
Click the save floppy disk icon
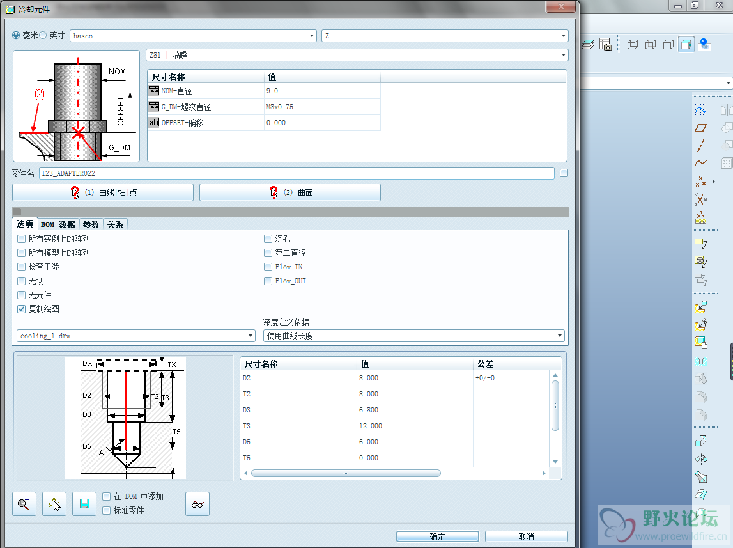(84, 504)
